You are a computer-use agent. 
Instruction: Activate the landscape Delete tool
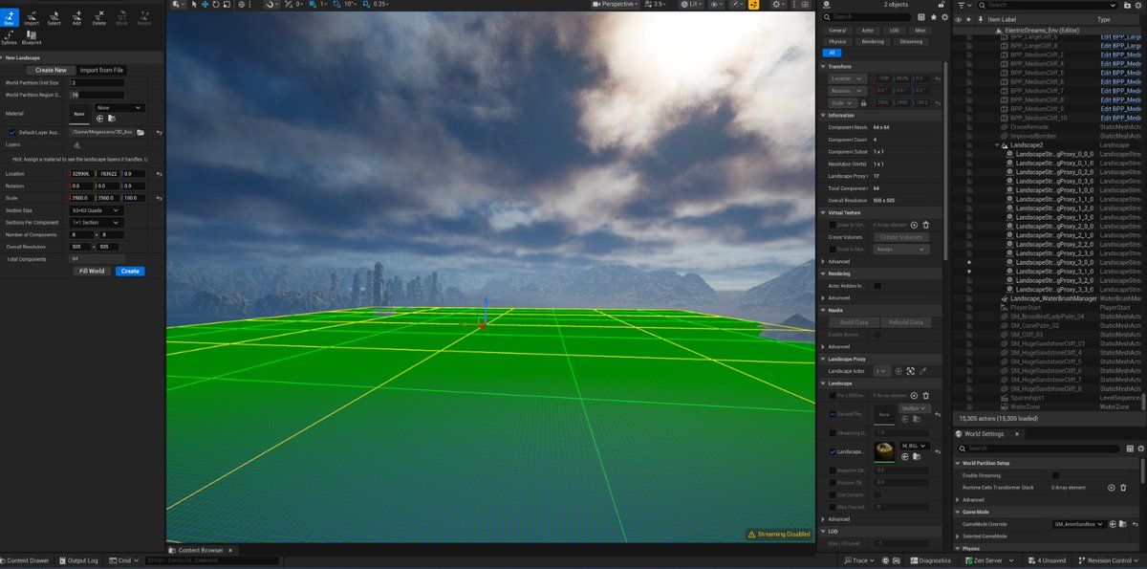click(98, 18)
